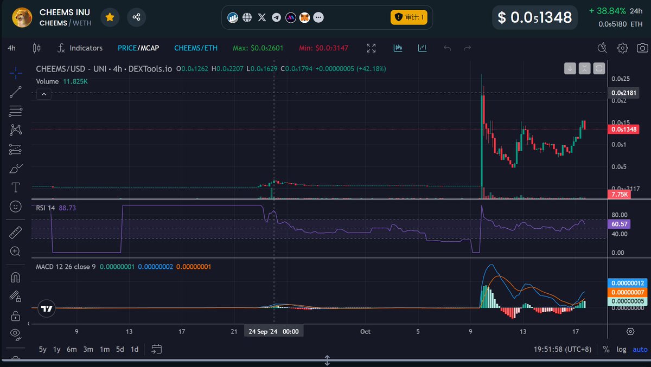The image size is (651, 367).
Task: Click the Volume indicator label
Action: coord(48,81)
